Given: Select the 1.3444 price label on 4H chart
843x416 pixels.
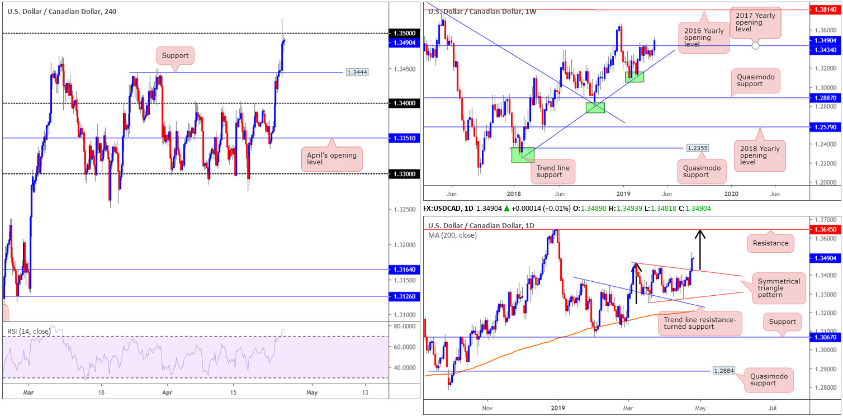Looking at the screenshot, I should (357, 72).
